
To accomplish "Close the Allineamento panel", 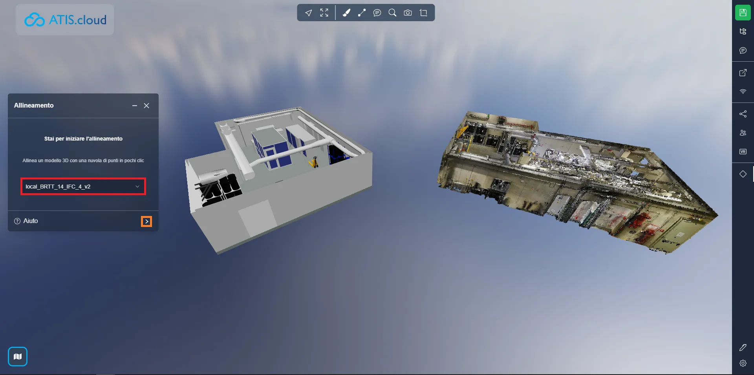I will [146, 106].
